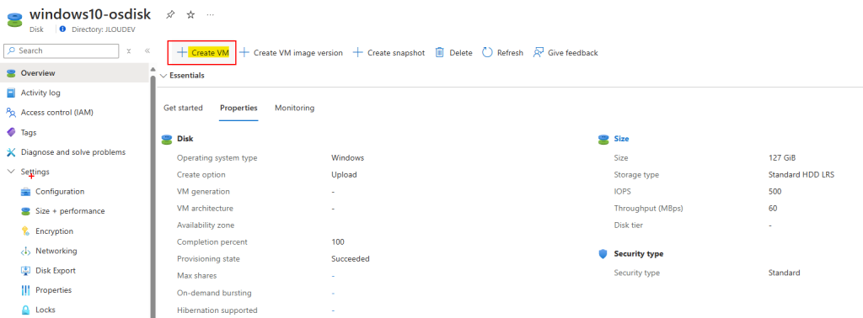
Task: Click the Hibernation supported dash link
Action: pyautogui.click(x=333, y=310)
